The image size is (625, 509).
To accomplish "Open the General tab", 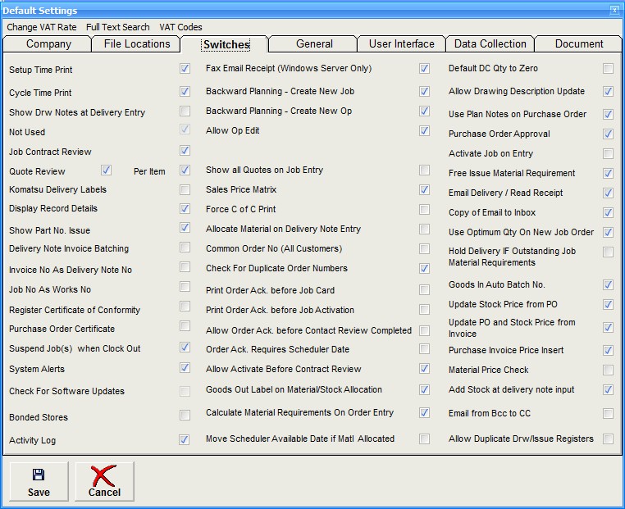I will click(x=314, y=44).
